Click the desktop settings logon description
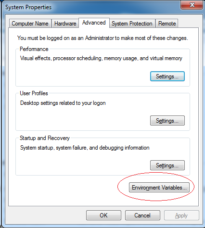205x228 pixels. (x=63, y=103)
